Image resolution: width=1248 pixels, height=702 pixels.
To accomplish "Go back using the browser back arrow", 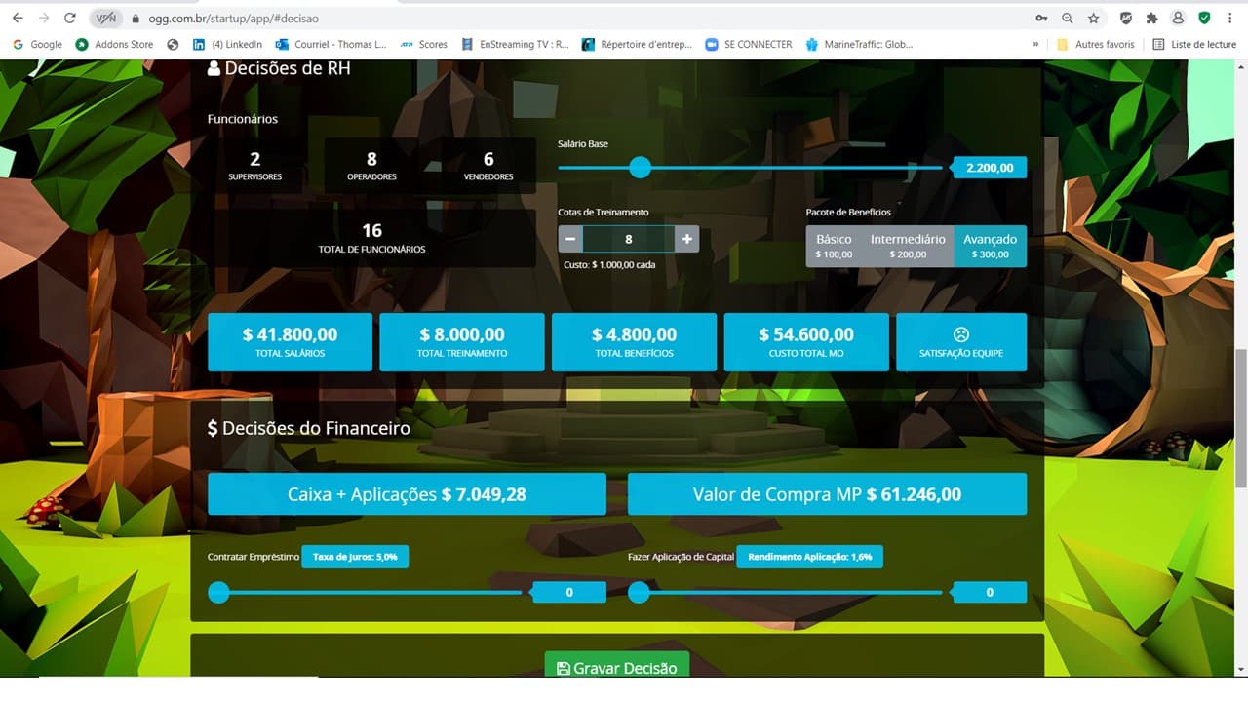I will pyautogui.click(x=18, y=18).
